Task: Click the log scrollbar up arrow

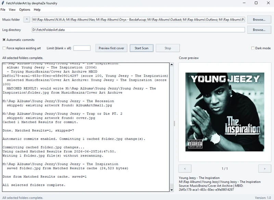Action: (172, 65)
